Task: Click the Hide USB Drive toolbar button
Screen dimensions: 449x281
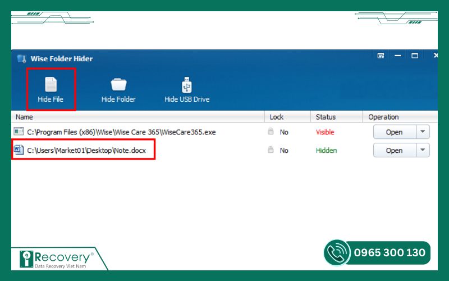Action: pos(187,90)
